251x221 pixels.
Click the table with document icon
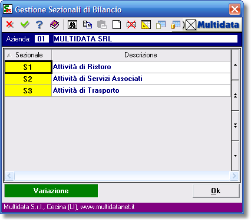click(161, 25)
